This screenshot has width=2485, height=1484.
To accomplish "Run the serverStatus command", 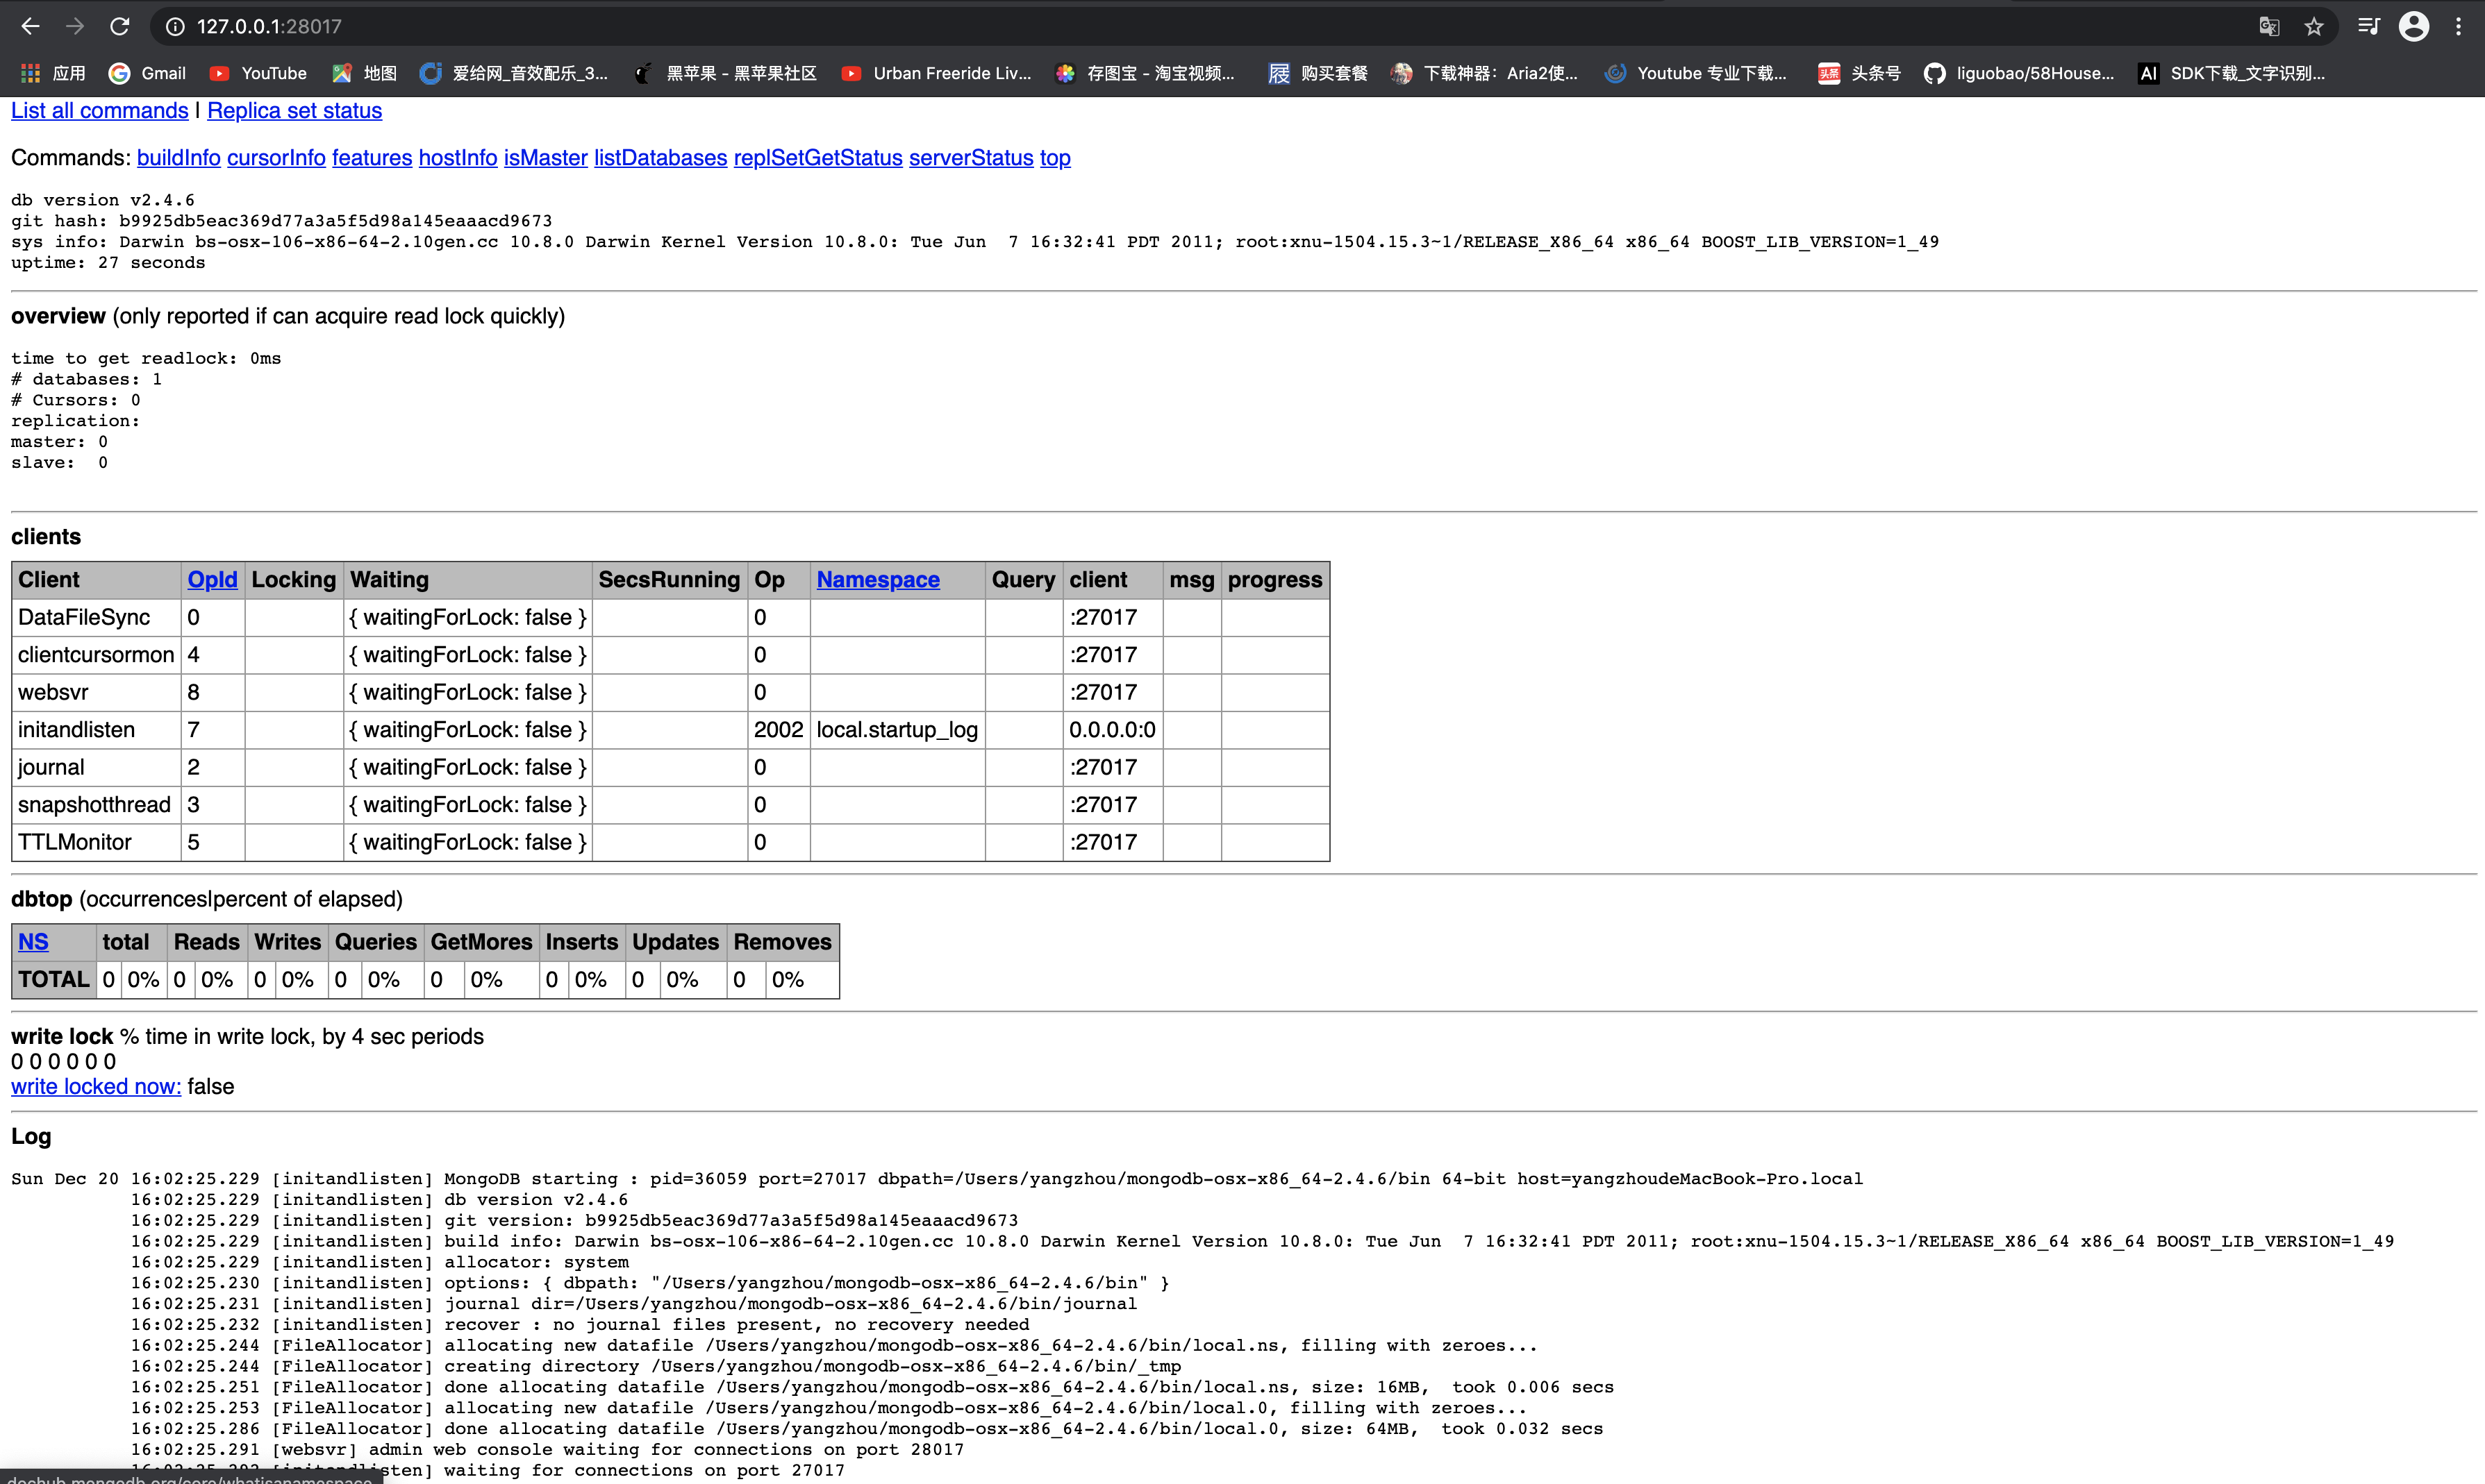I will [x=970, y=158].
